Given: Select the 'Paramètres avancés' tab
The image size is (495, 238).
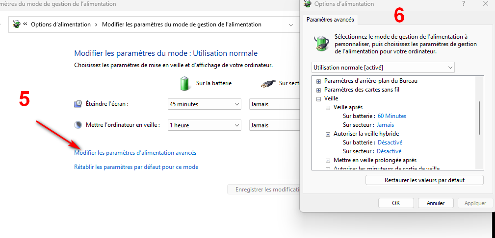Looking at the screenshot, I should (330, 20).
